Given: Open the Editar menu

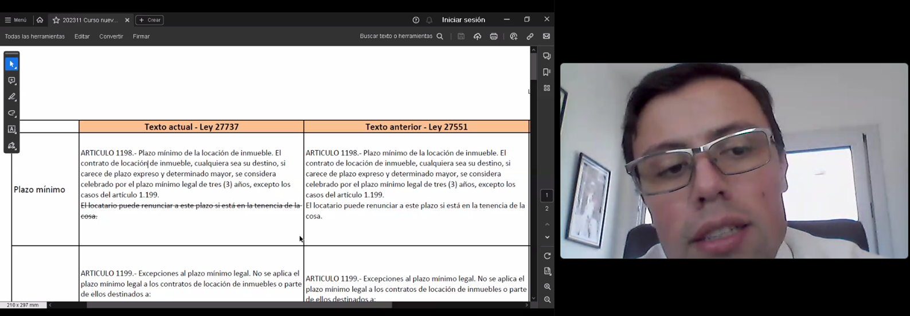Looking at the screenshot, I should point(82,36).
